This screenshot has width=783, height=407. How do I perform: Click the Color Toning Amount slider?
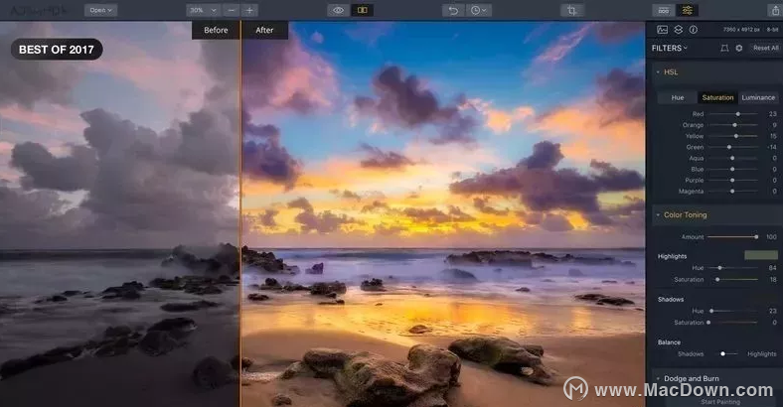[x=733, y=237]
